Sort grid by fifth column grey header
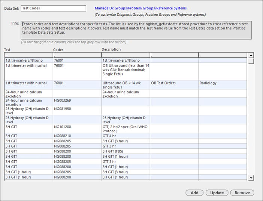263x201 pixels. (223, 55)
